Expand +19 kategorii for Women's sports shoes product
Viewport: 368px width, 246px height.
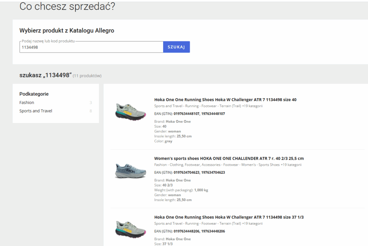tap(291, 165)
